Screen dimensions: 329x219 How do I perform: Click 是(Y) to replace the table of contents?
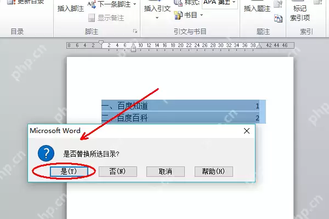(x=69, y=171)
